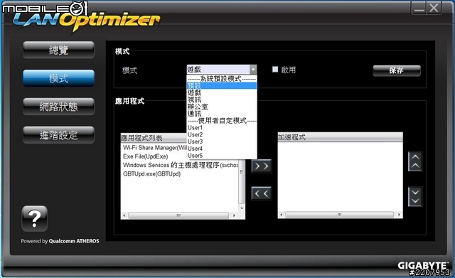Viewport: 455px width, 278px height.
Task: Open the 進階設定 page
Action: (58, 135)
